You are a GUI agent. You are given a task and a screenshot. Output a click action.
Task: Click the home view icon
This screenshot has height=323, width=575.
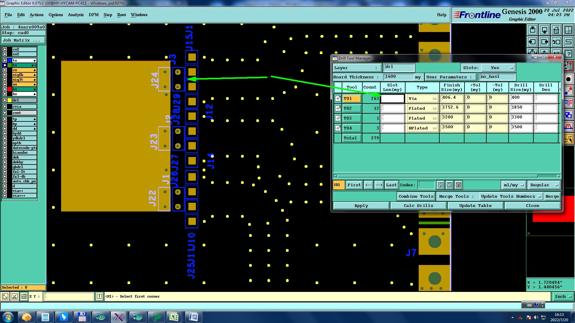tap(556, 30)
